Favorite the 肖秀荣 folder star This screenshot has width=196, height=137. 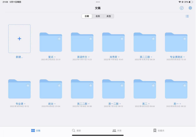point(122,38)
